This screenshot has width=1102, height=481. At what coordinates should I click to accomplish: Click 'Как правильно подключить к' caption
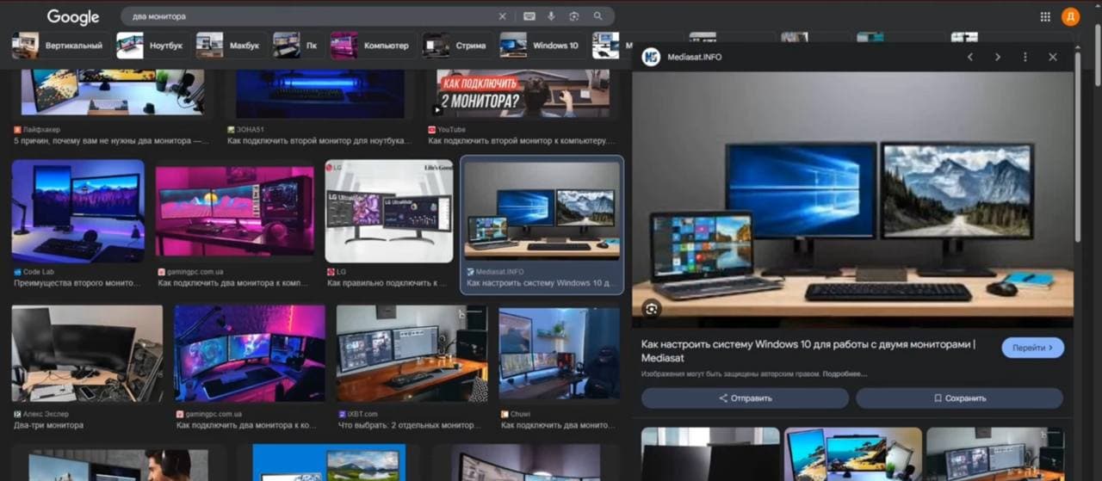click(387, 282)
